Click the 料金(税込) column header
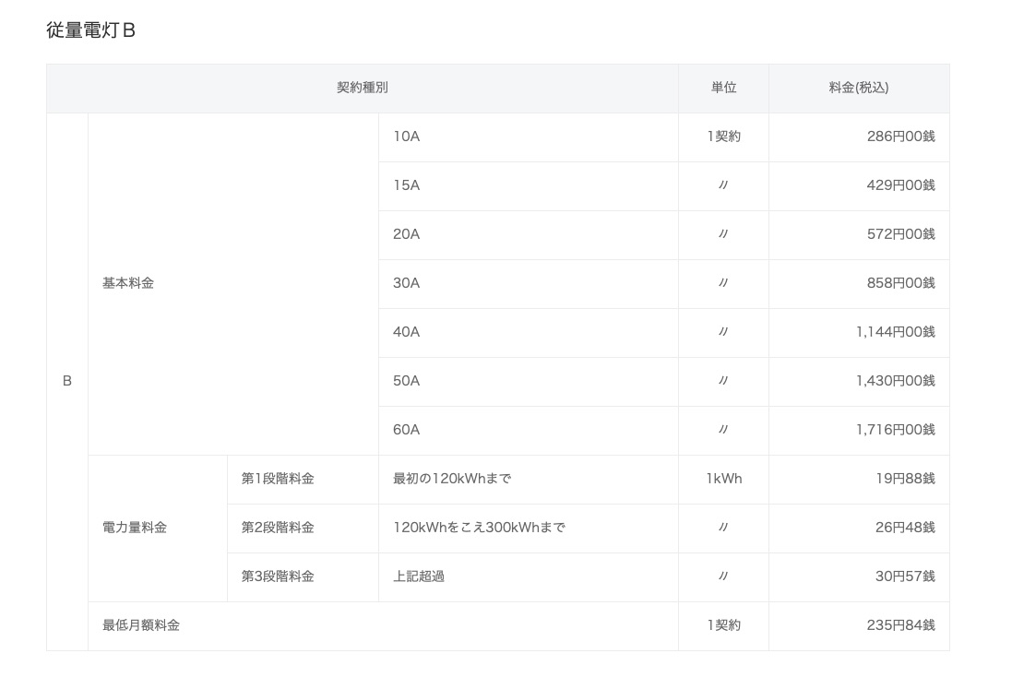The height and width of the screenshot is (677, 1012). pyautogui.click(x=859, y=88)
